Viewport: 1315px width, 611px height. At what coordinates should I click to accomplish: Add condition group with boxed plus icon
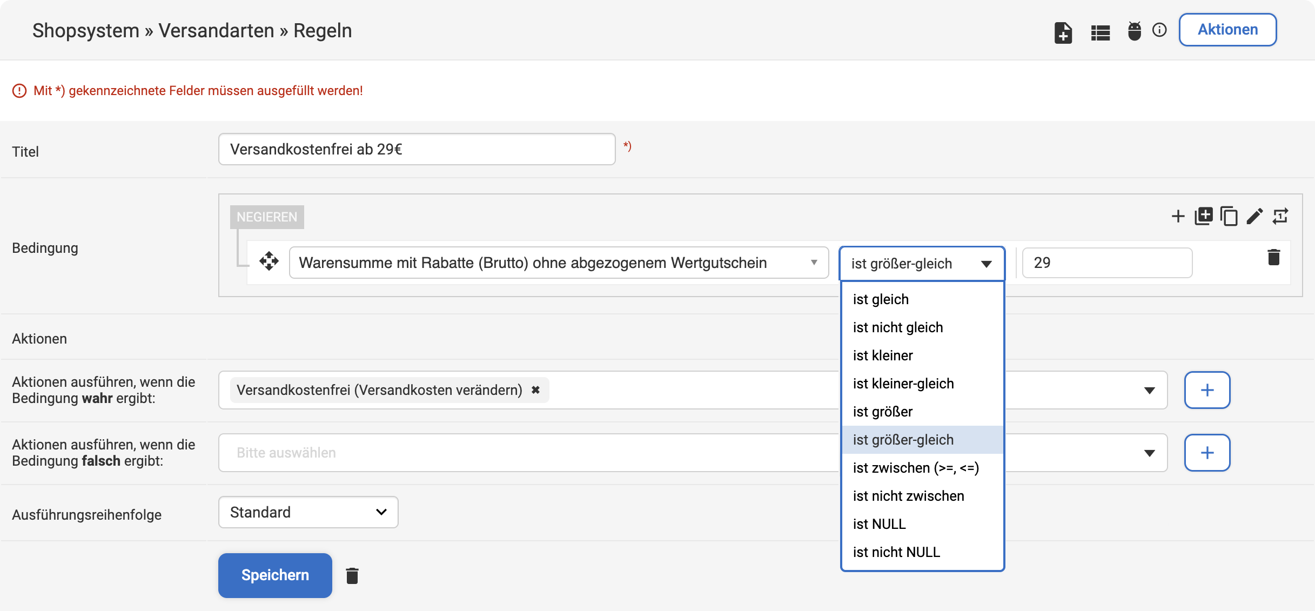pos(1204,216)
